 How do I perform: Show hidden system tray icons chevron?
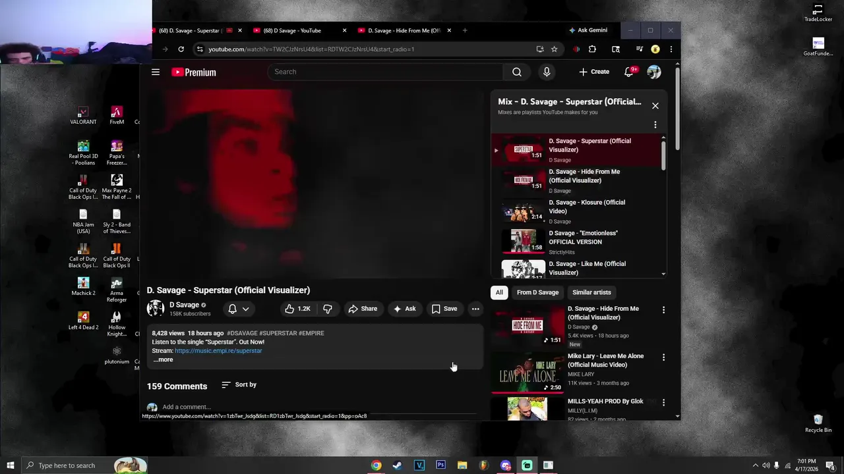tap(755, 465)
